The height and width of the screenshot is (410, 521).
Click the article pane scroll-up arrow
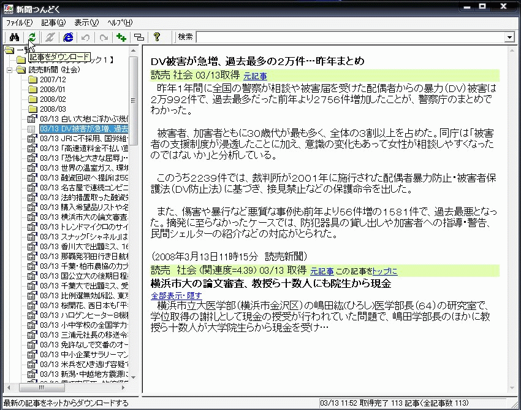[x=512, y=50]
